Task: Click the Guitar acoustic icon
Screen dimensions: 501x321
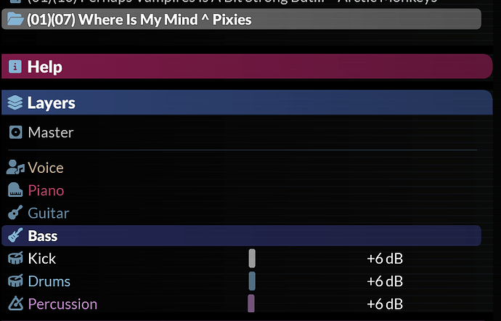Action: [15, 213]
